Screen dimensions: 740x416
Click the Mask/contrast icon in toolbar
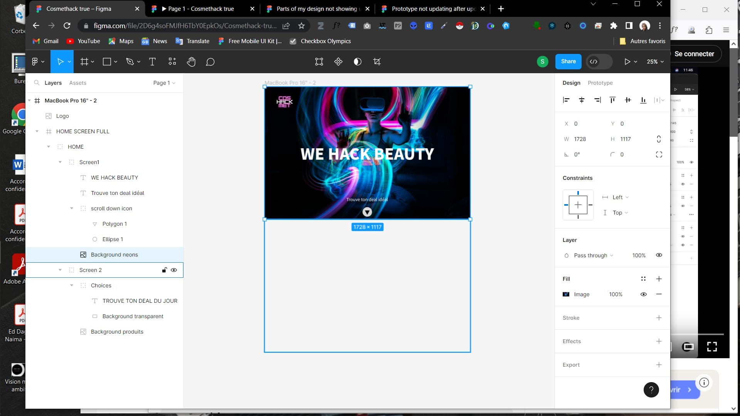click(358, 62)
